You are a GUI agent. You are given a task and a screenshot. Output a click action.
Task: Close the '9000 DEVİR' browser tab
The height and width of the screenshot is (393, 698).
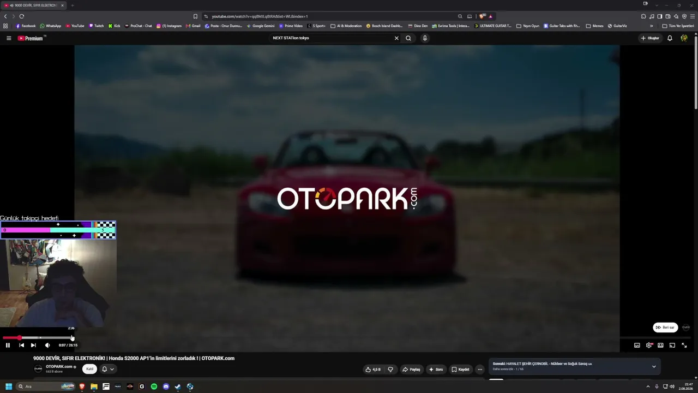pyautogui.click(x=62, y=5)
